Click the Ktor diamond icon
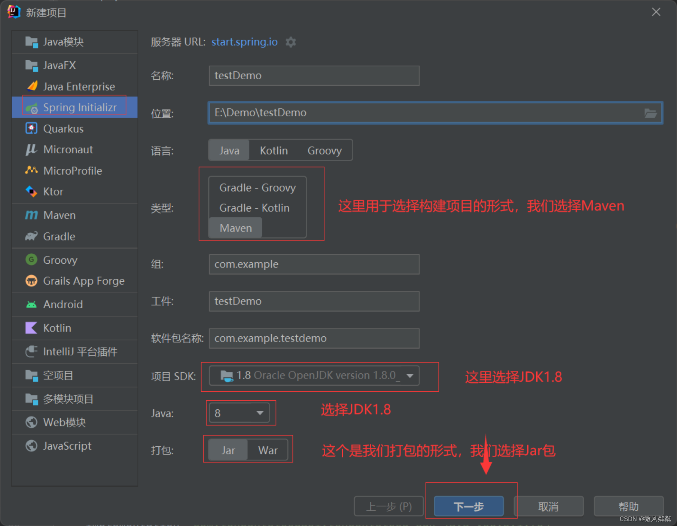 point(31,192)
